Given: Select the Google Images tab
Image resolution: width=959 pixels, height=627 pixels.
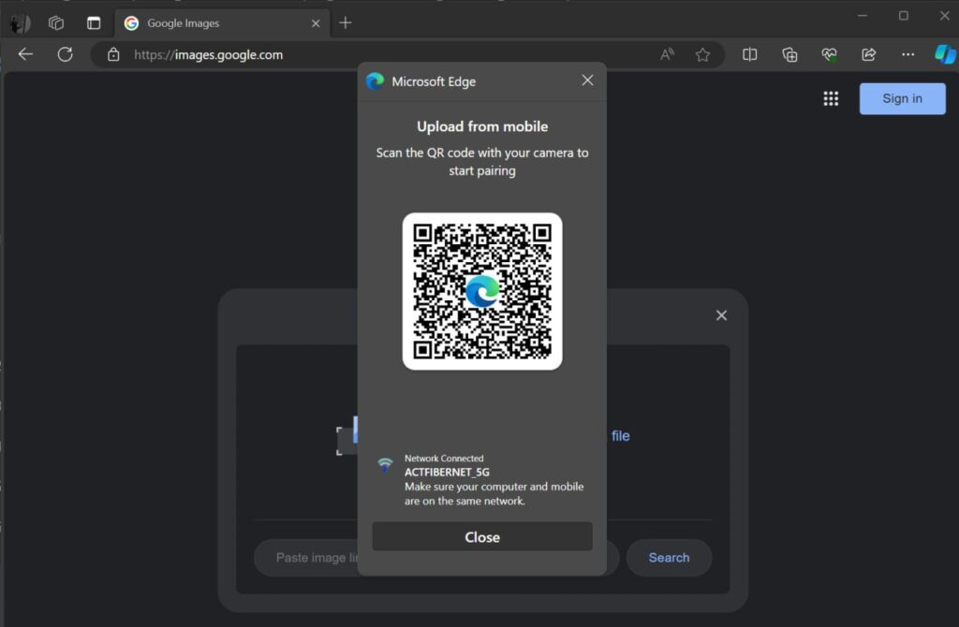Looking at the screenshot, I should pos(206,22).
